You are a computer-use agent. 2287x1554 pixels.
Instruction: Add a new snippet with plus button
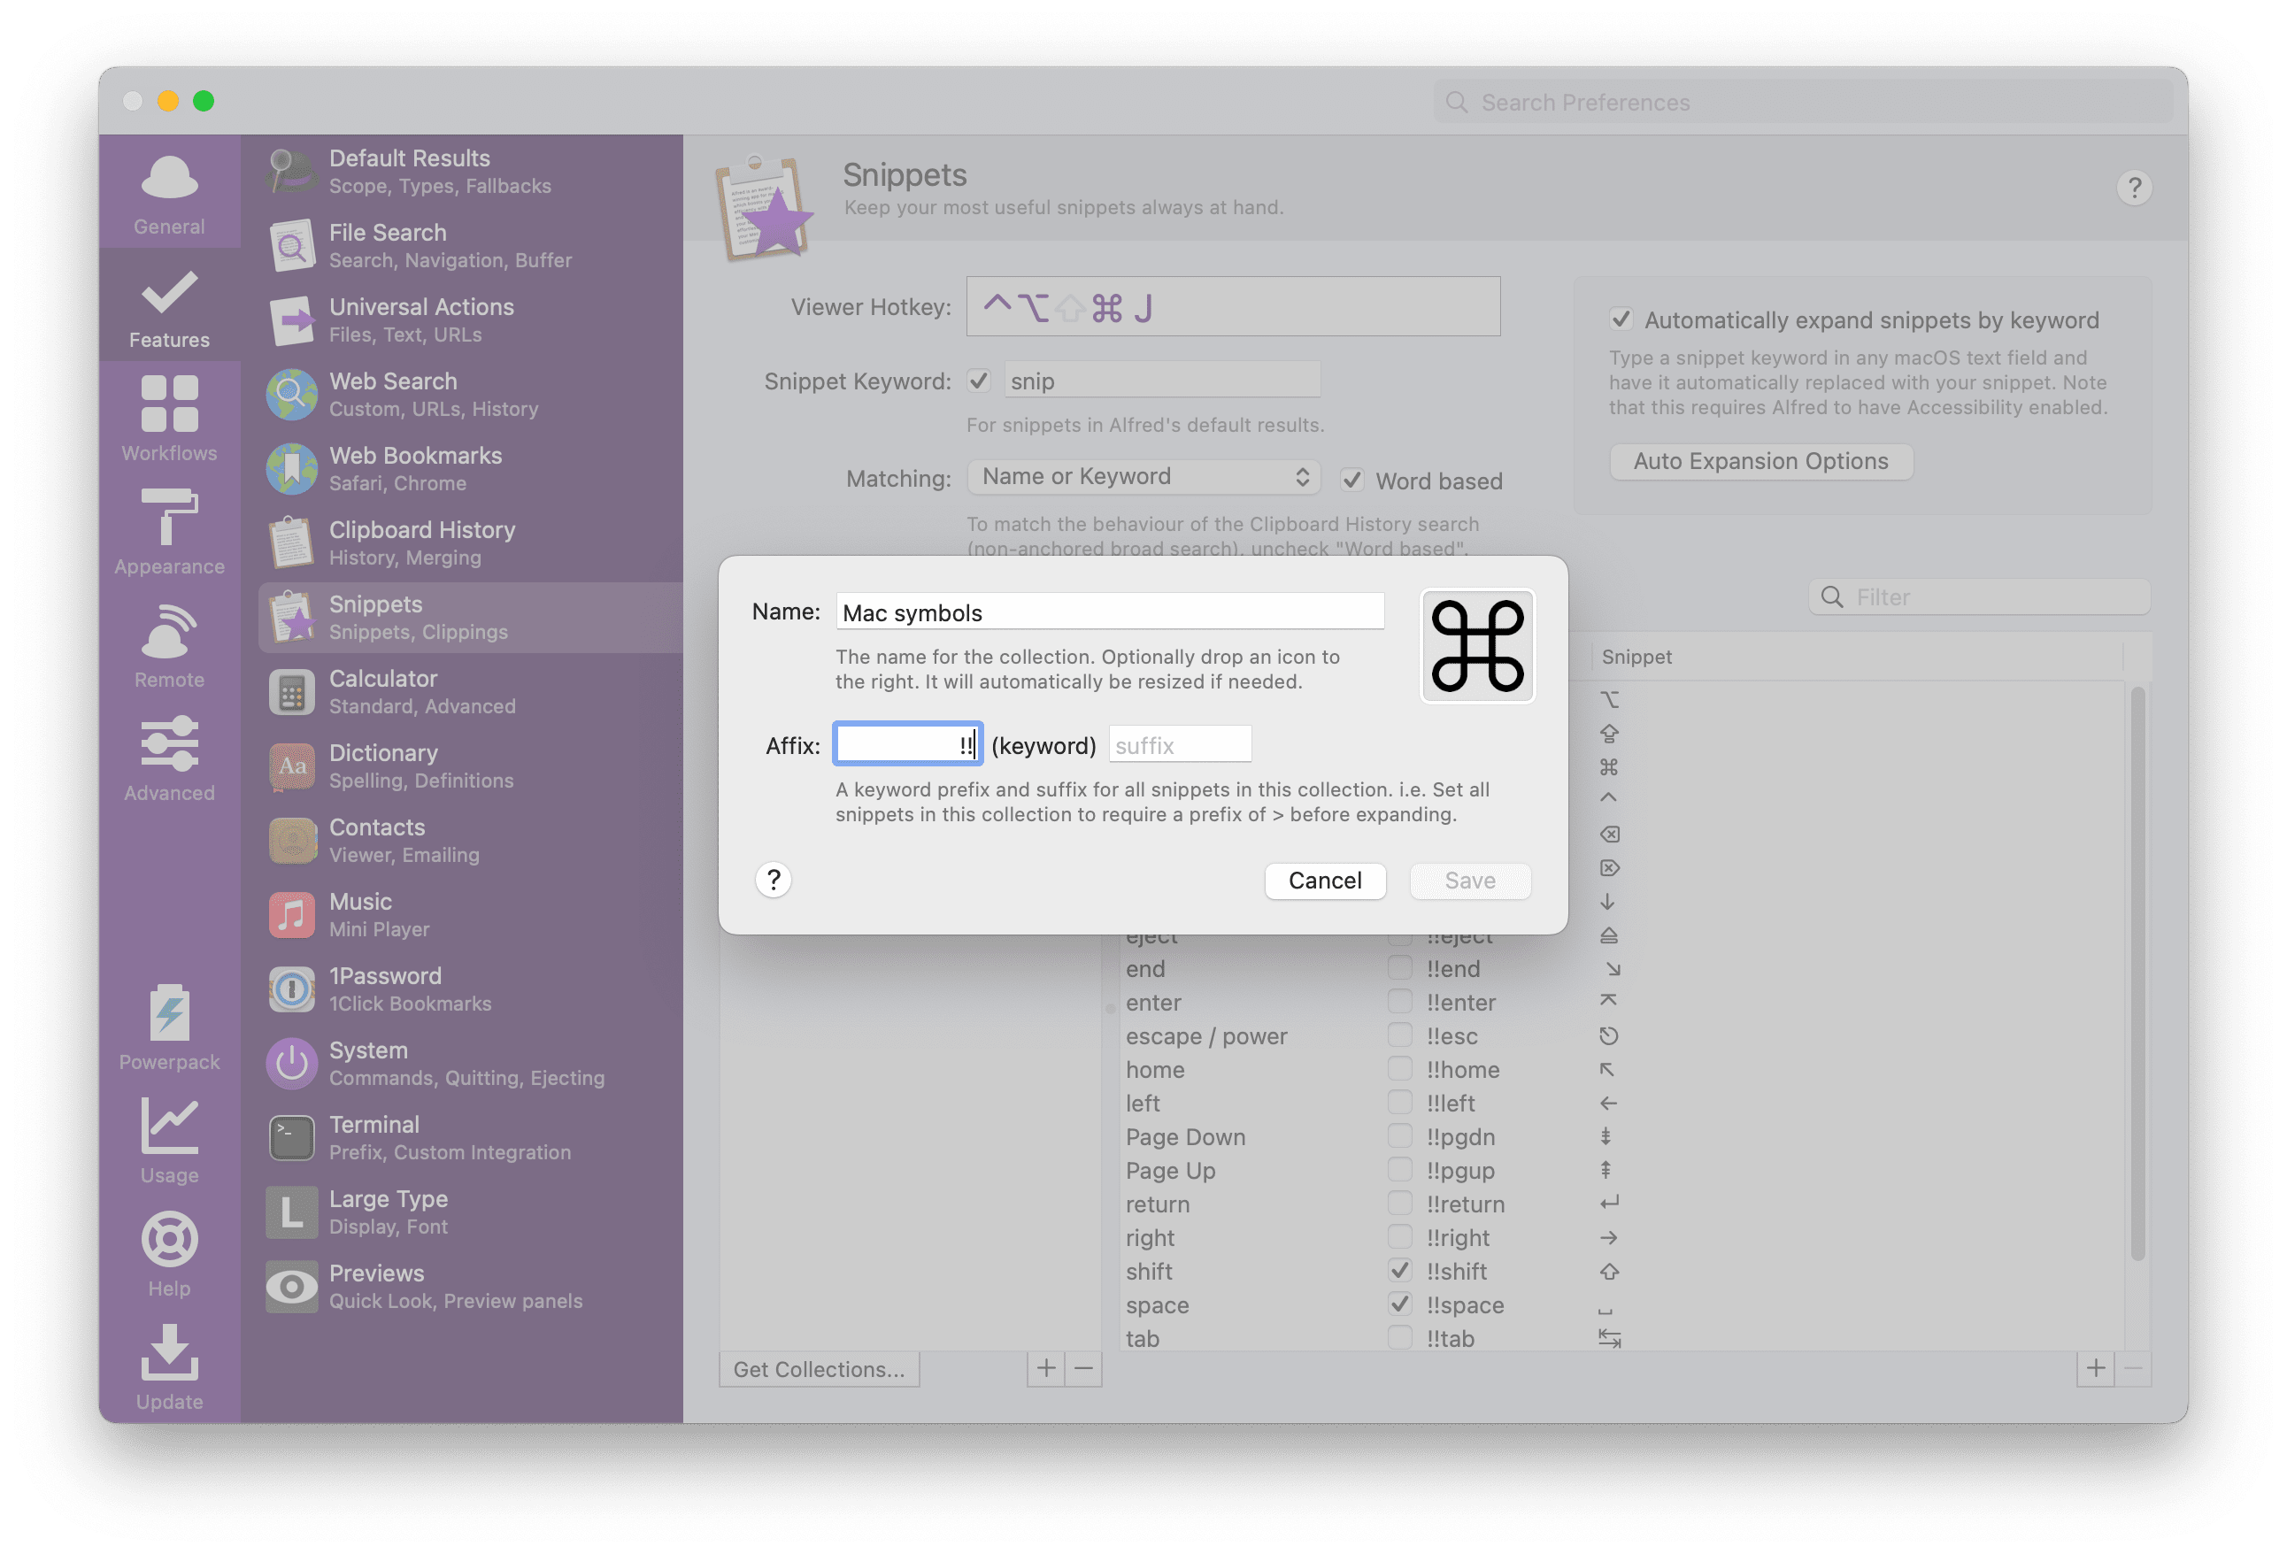pyautogui.click(x=2095, y=1368)
